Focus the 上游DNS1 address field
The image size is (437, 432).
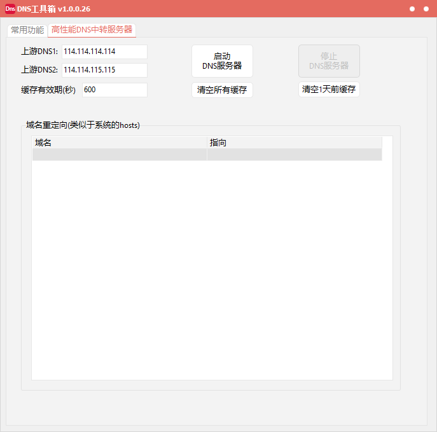tap(104, 52)
